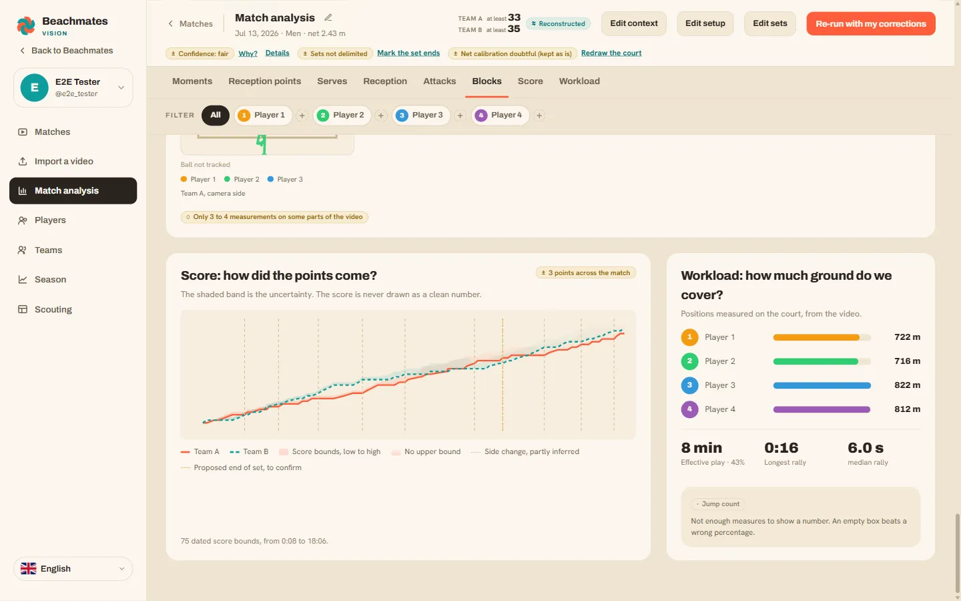Click the Edit sets button
Screen dimensions: 961x601
coord(770,23)
